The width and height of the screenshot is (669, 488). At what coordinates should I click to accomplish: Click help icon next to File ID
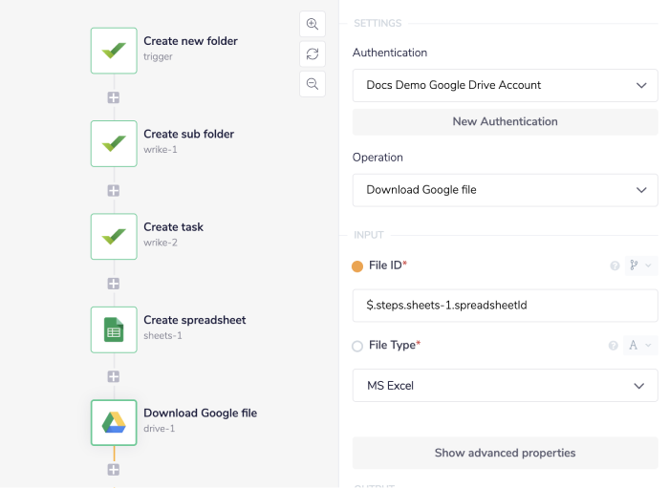pos(615,265)
